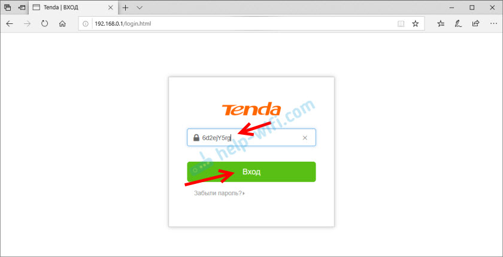This screenshot has width=503, height=257.
Task: Open the Share icon
Action: tap(475, 23)
